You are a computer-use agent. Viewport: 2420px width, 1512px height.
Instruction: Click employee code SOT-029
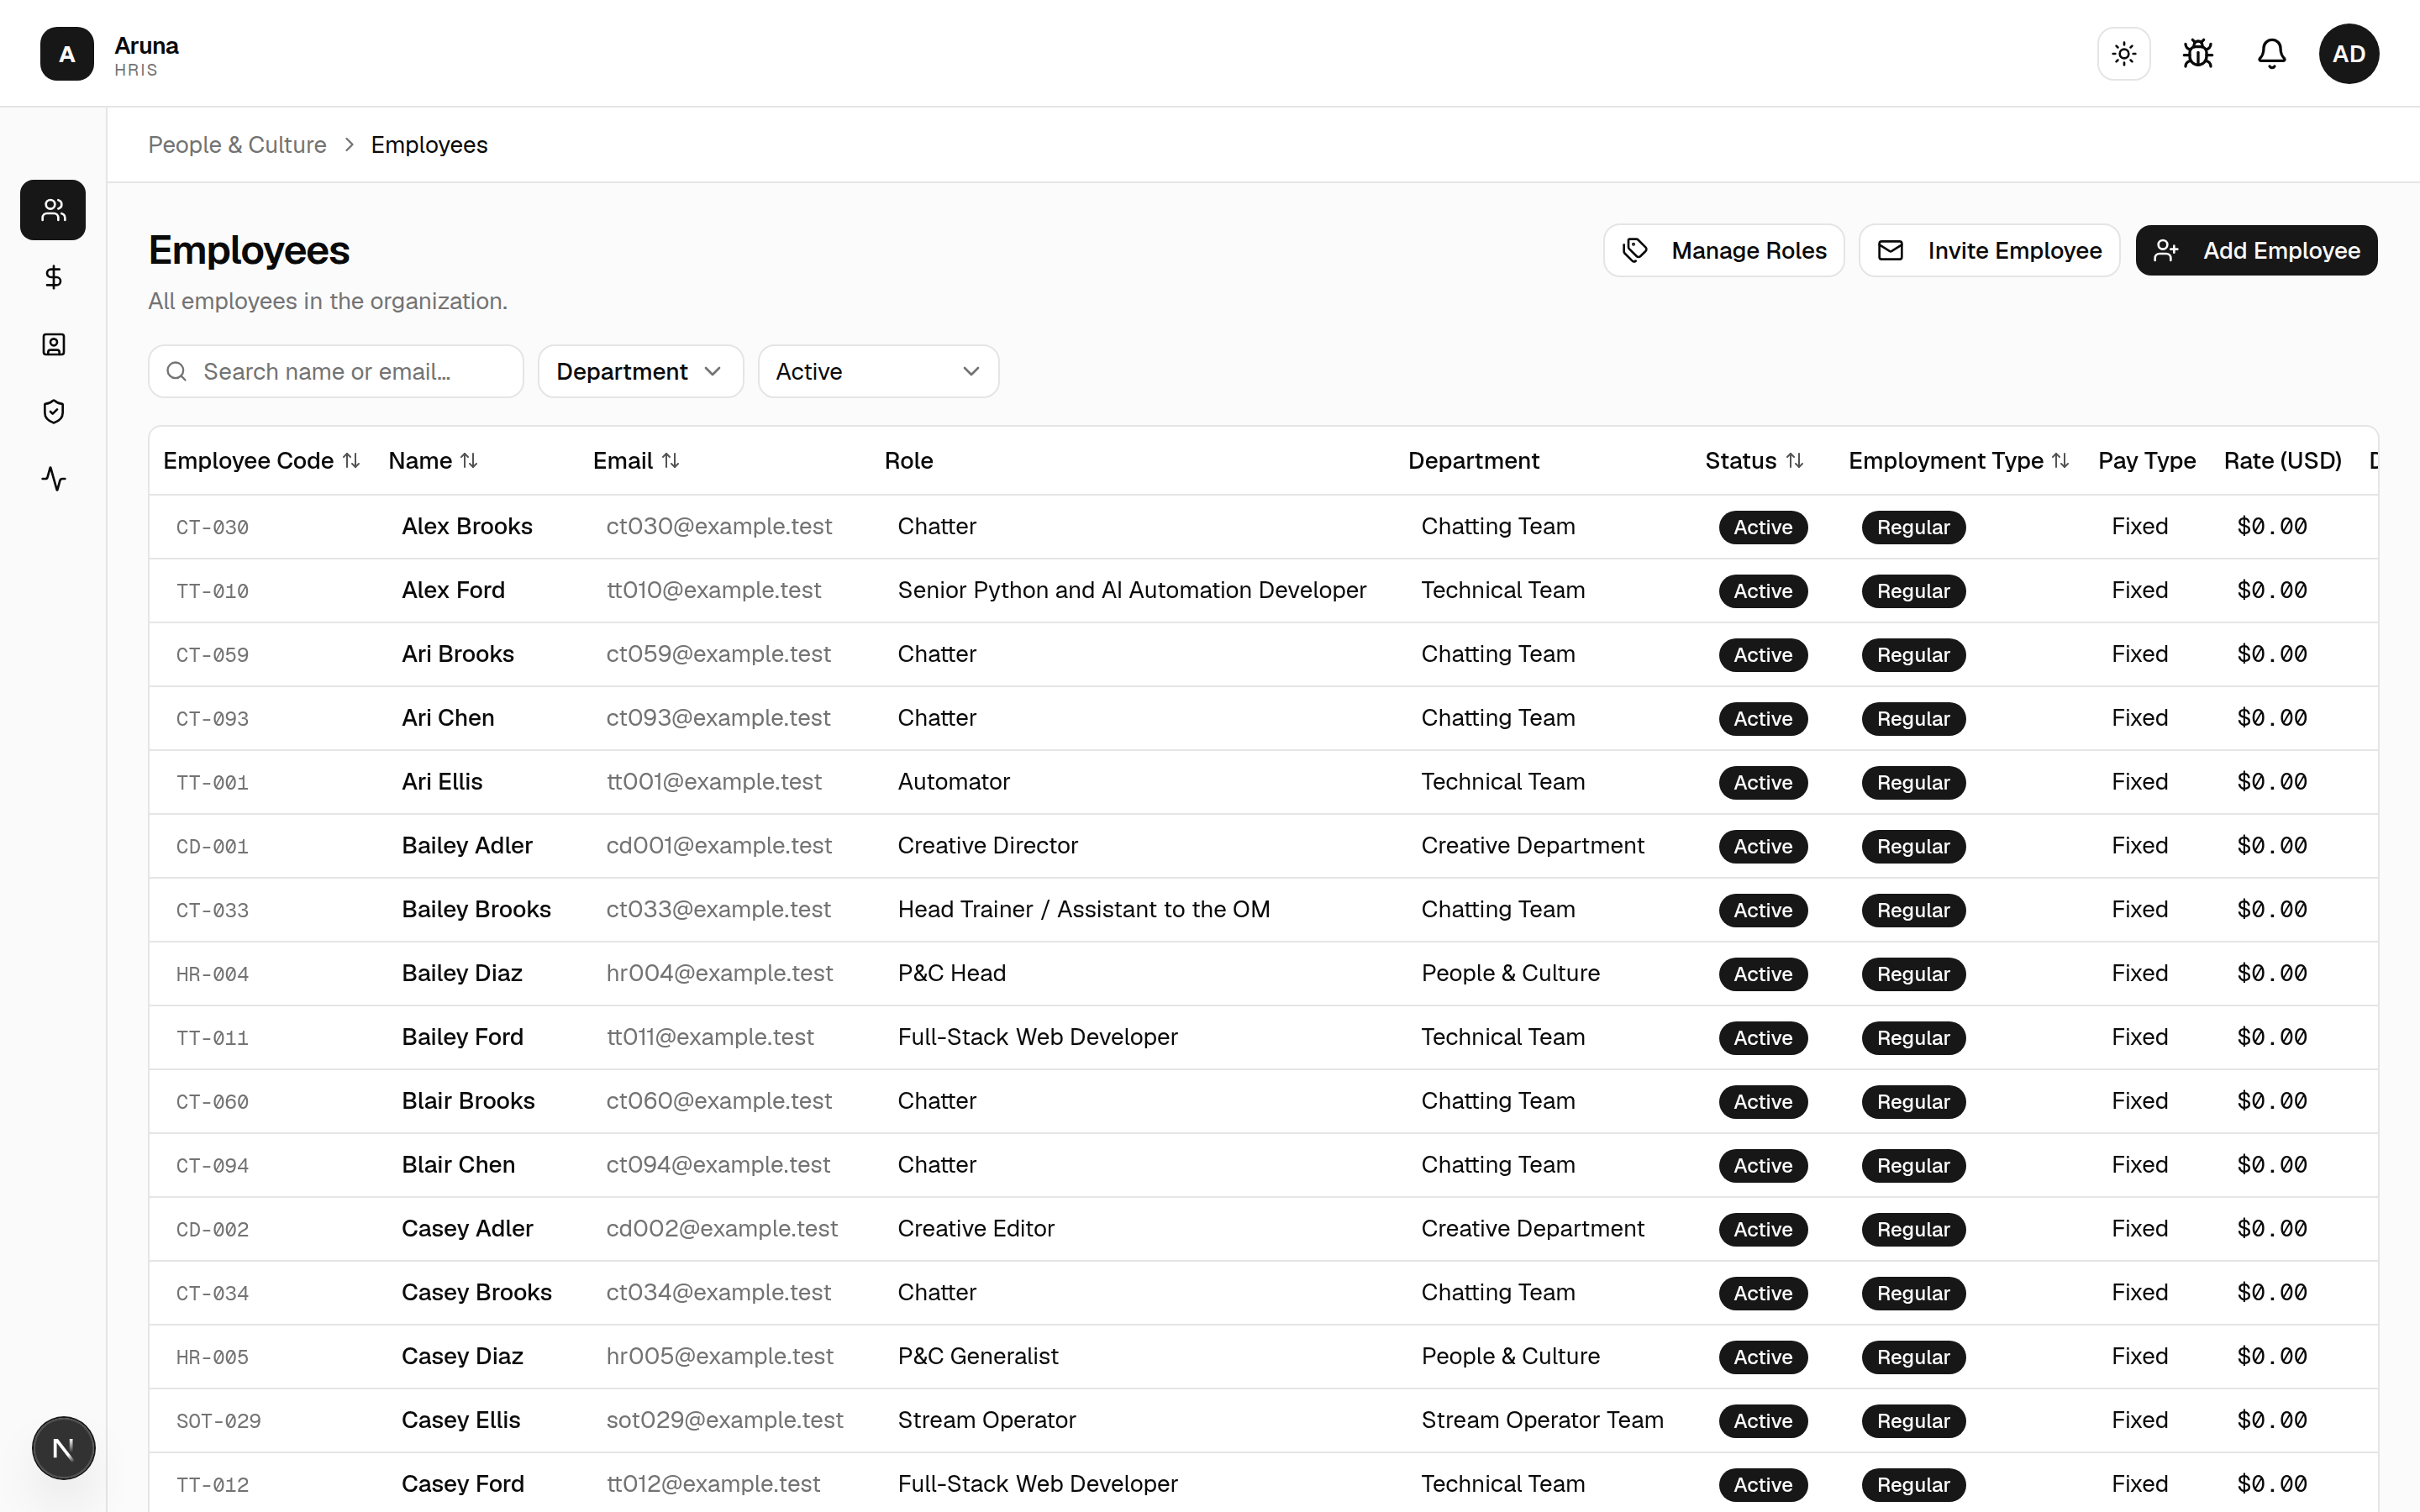pyautogui.click(x=218, y=1421)
